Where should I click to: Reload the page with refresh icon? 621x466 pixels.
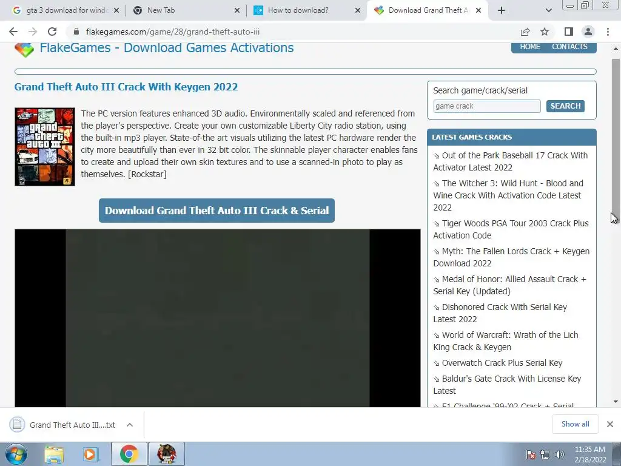pos(52,32)
